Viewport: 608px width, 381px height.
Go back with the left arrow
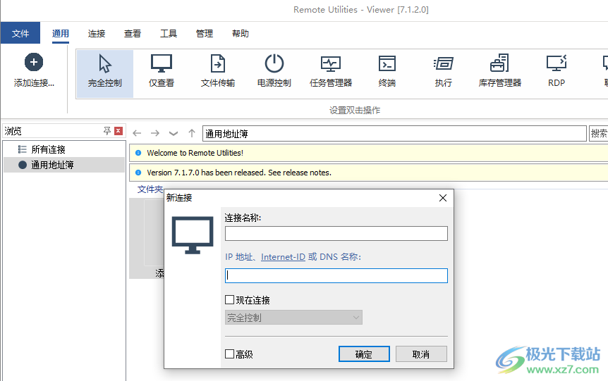click(137, 133)
